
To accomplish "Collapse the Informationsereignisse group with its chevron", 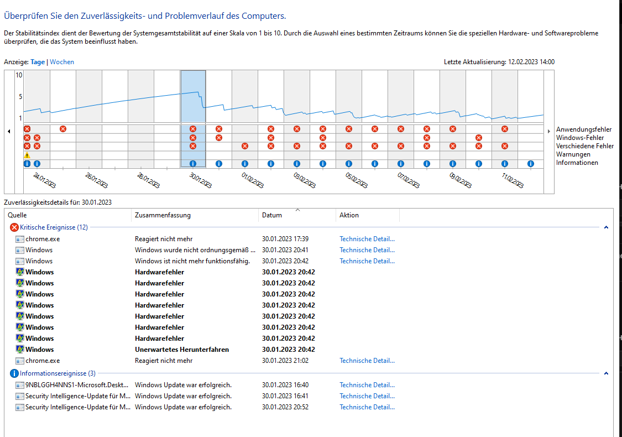I will tap(607, 373).
